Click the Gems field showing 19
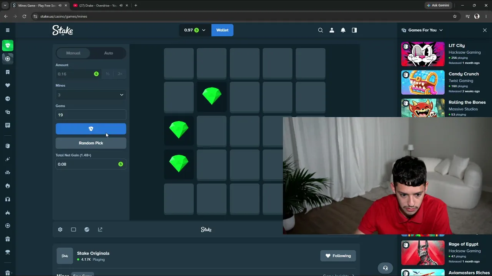 pos(91,115)
